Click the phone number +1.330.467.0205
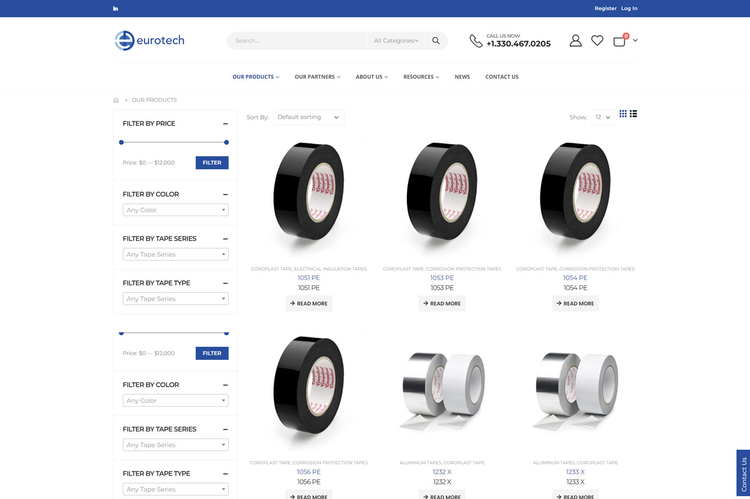The width and height of the screenshot is (750, 499). (518, 44)
